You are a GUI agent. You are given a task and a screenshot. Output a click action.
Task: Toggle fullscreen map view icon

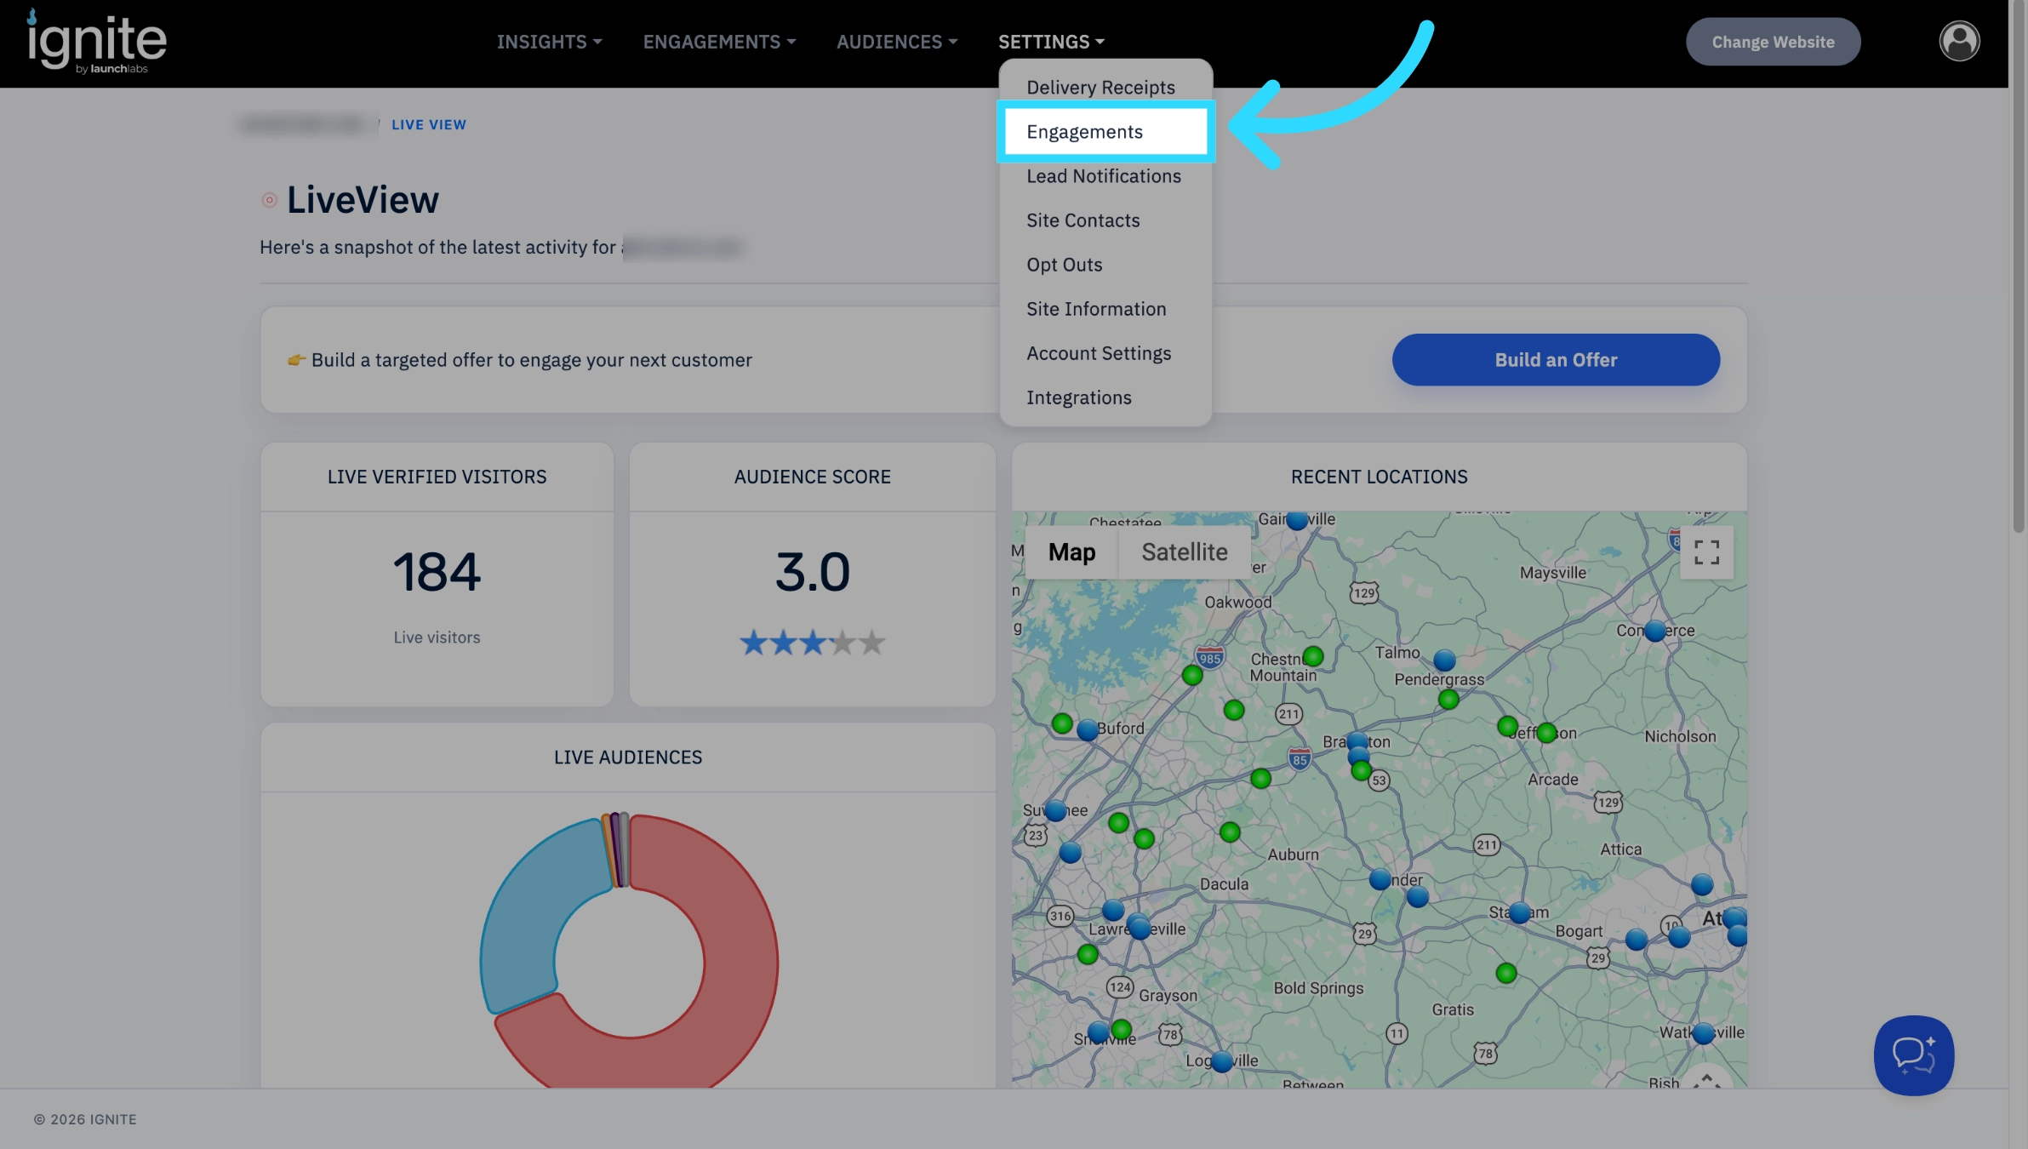1706,552
